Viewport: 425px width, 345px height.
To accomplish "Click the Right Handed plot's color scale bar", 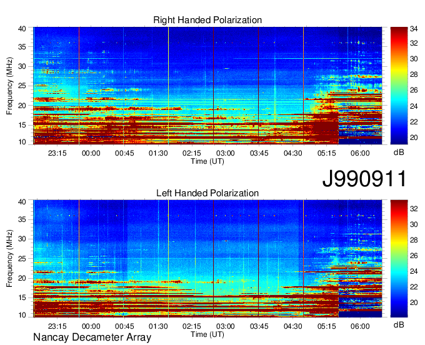I will pyautogui.click(x=399, y=86).
